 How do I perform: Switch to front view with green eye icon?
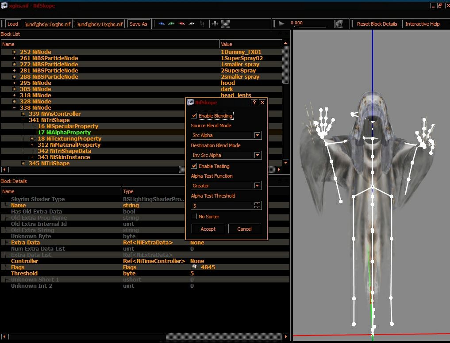click(x=171, y=24)
